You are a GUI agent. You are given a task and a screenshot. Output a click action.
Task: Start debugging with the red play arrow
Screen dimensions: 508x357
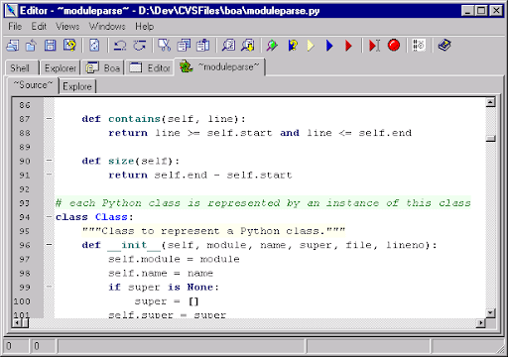point(348,46)
